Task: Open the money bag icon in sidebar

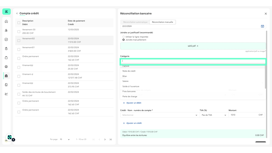Action: point(6,49)
